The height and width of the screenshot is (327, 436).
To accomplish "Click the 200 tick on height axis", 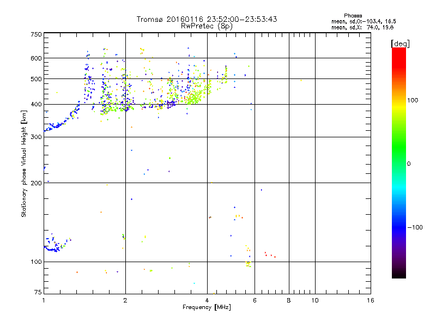I will [x=36, y=183].
